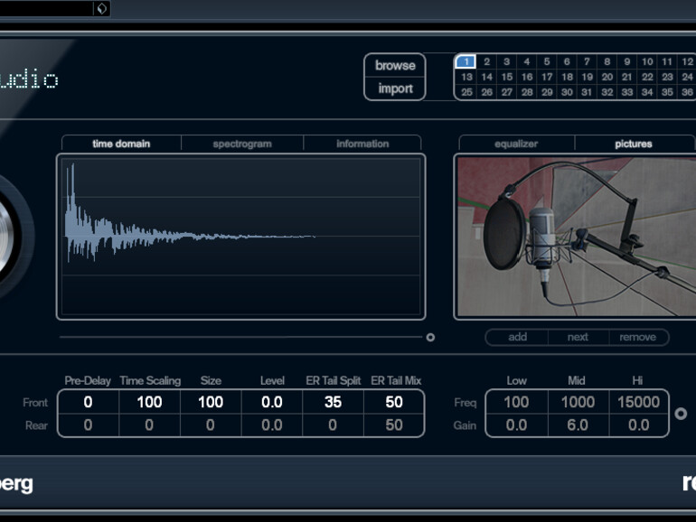Screen dimensions: 696x522
Task: Click the import button
Action: pyautogui.click(x=395, y=89)
